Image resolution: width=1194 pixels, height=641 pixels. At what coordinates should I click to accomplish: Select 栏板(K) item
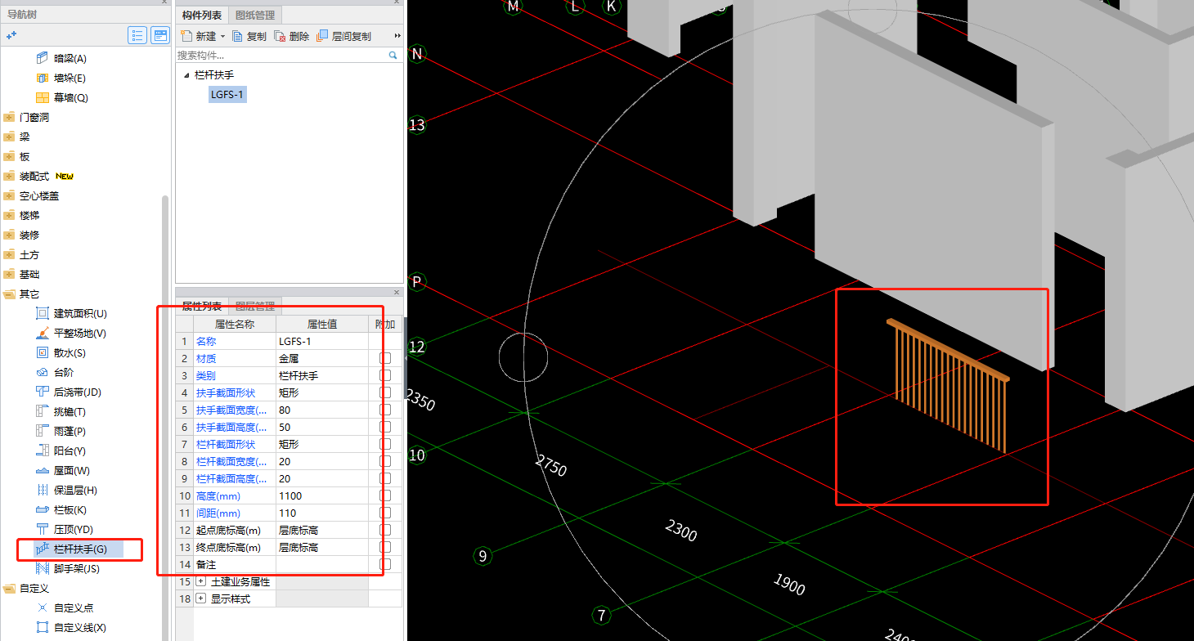point(70,509)
